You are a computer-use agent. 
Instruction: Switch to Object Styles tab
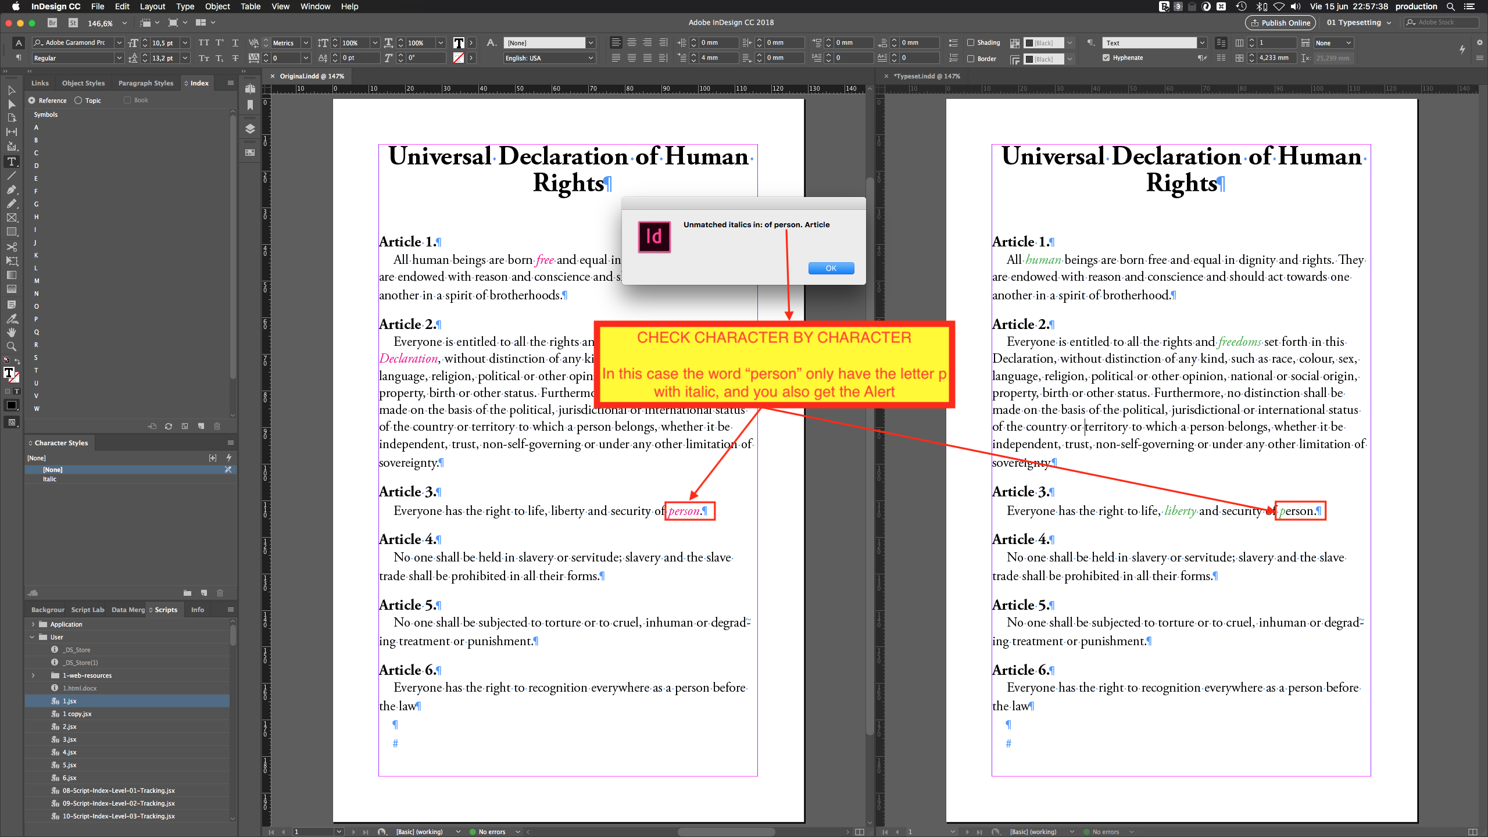click(x=83, y=83)
